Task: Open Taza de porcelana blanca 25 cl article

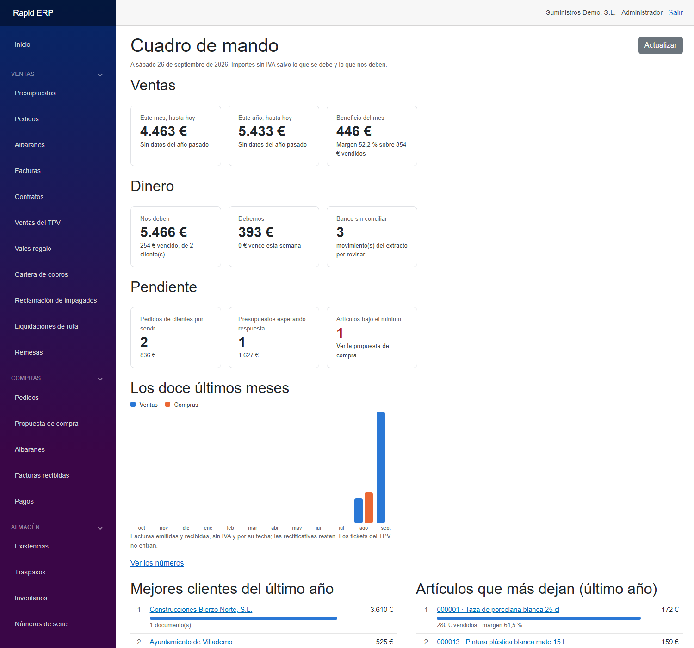Action: [498, 610]
